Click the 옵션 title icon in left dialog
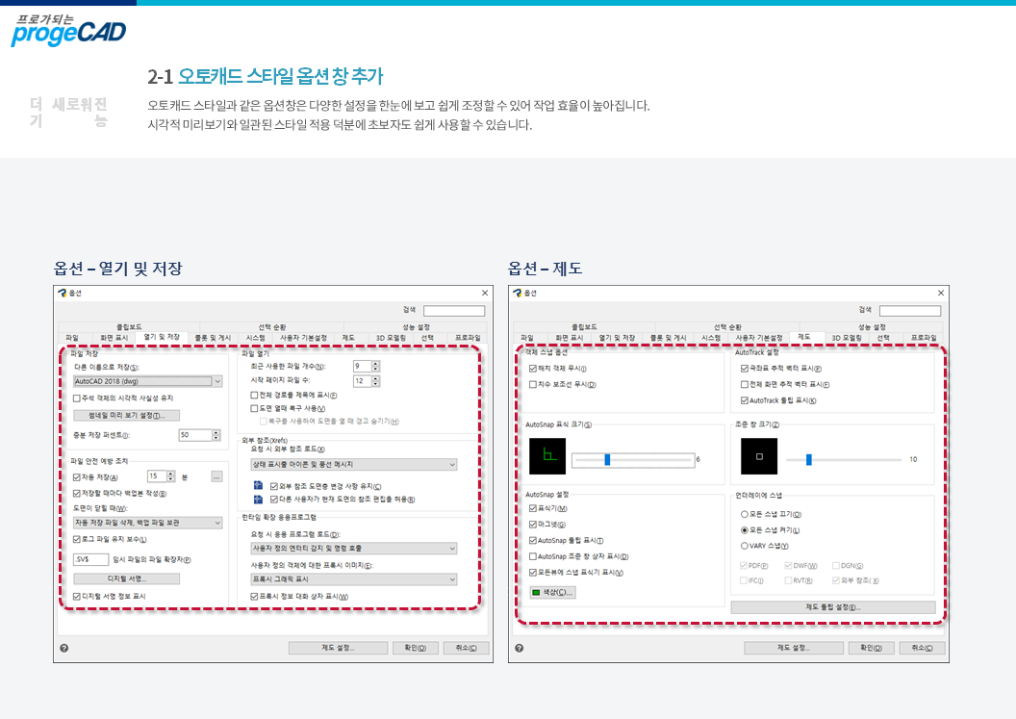 click(x=63, y=293)
